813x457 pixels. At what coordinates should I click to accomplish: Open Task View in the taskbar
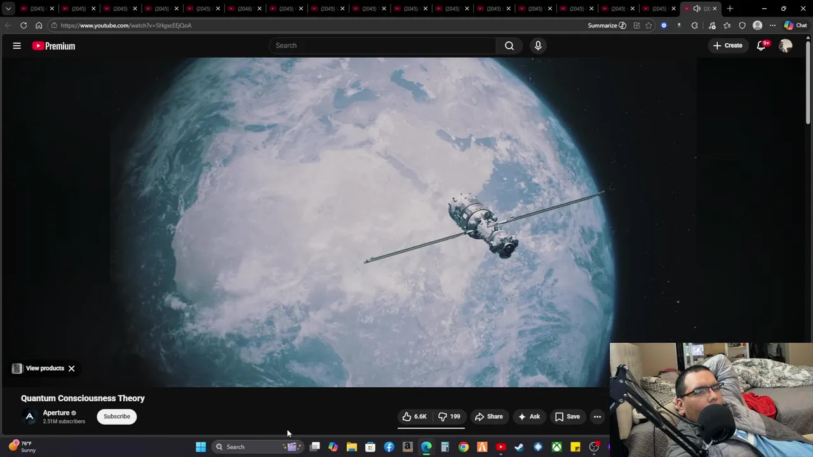314,447
